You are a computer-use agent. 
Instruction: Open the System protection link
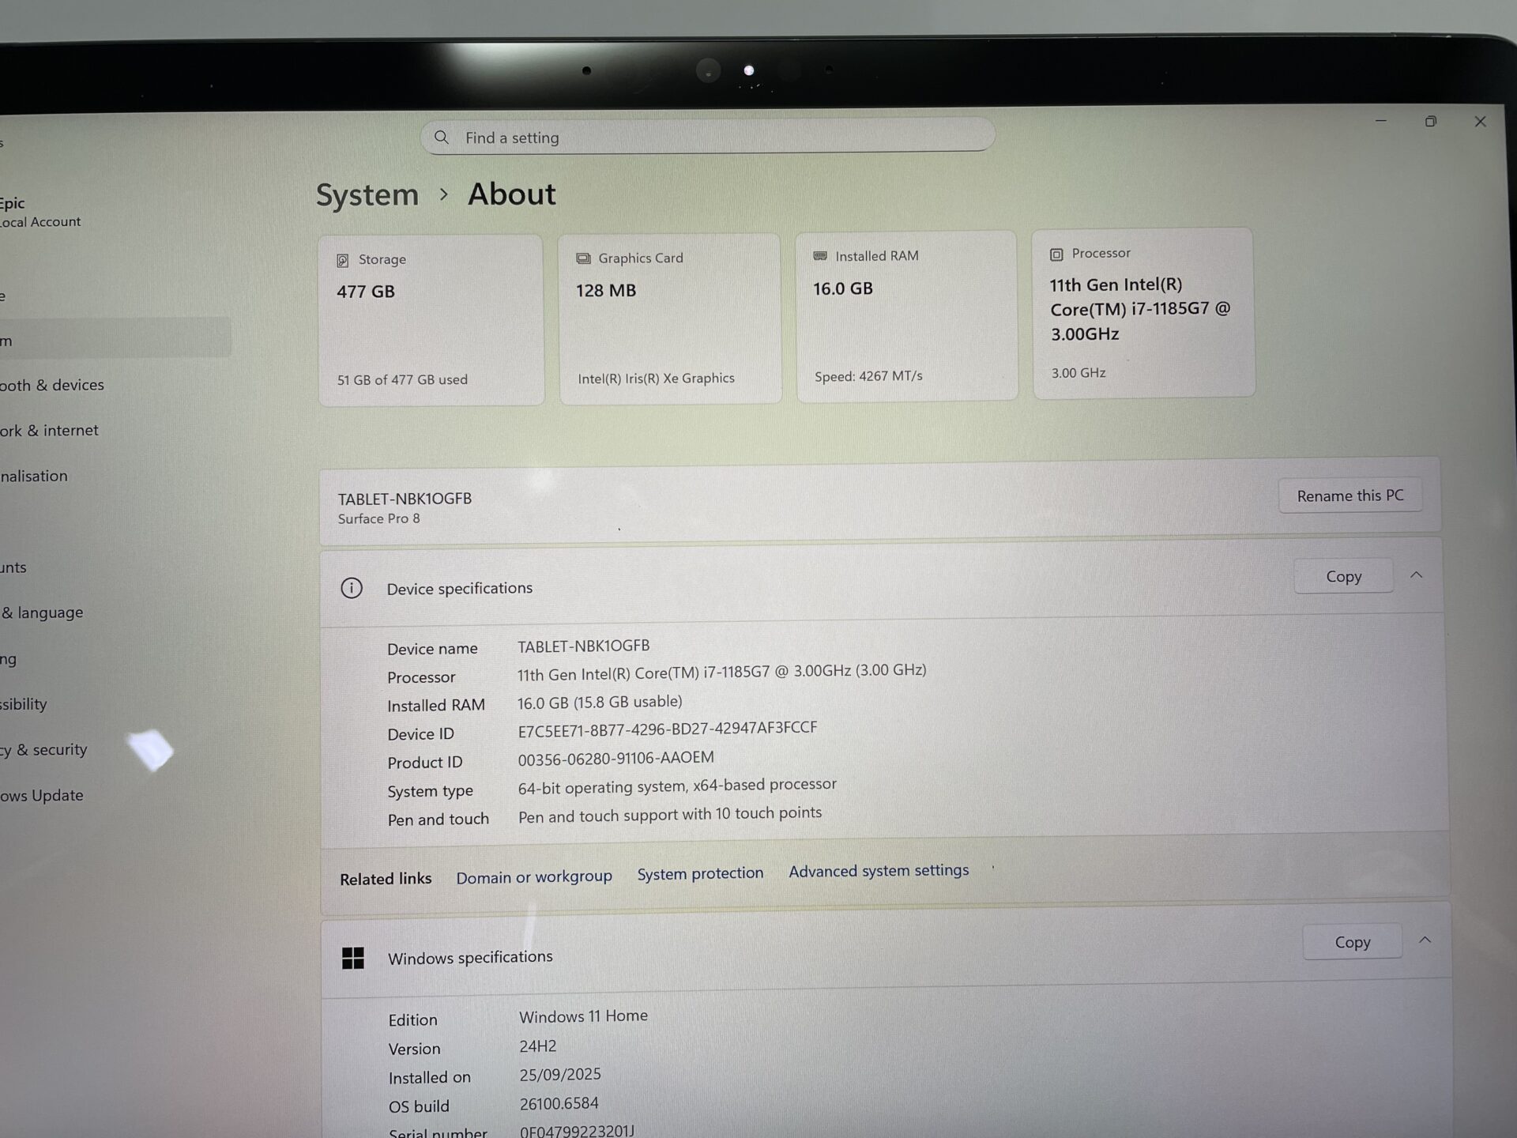coord(700,873)
